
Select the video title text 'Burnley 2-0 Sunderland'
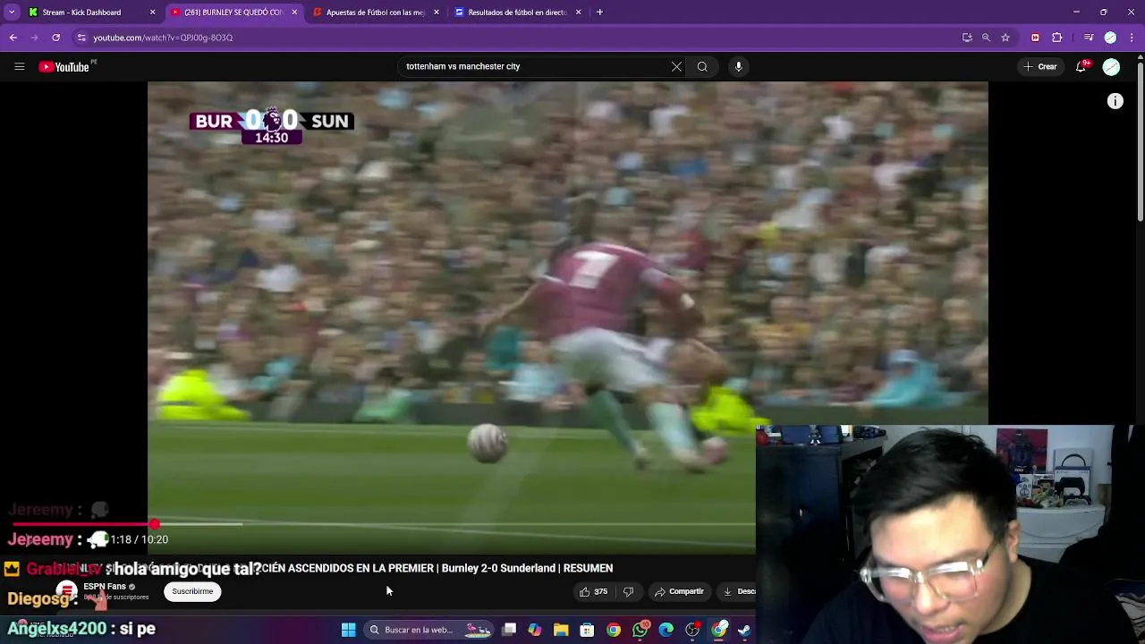497,568
